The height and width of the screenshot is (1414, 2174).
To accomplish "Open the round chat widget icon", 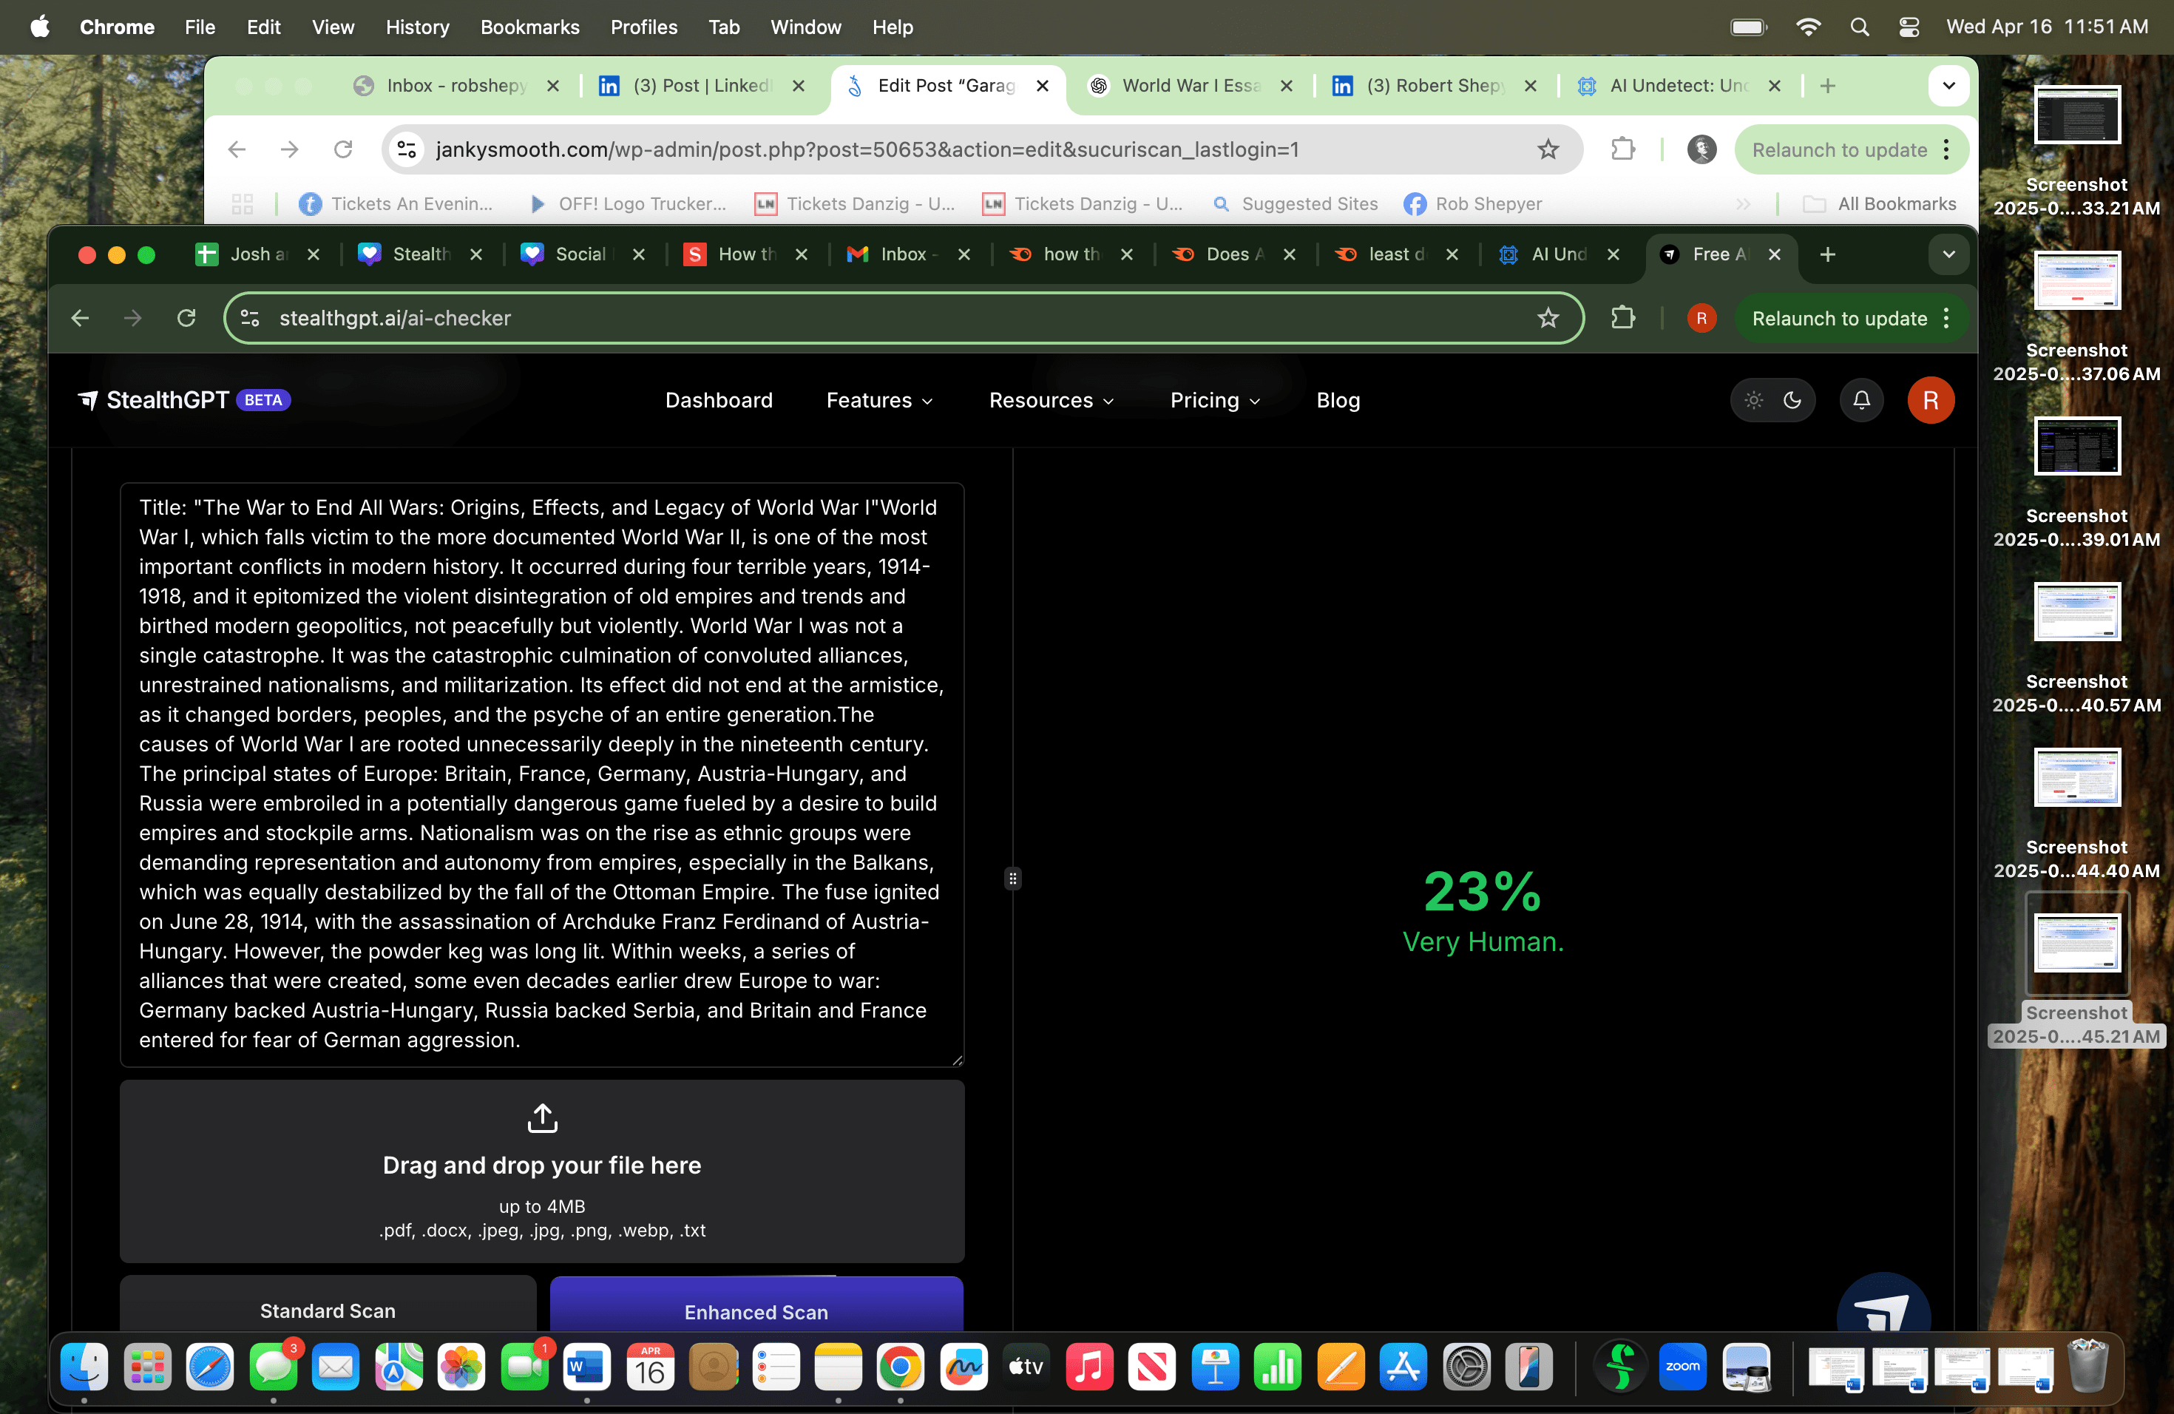I will pyautogui.click(x=1883, y=1308).
